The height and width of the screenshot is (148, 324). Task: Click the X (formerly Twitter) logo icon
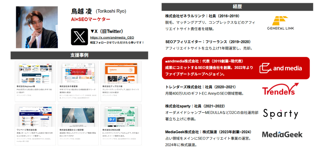pyautogui.click(x=79, y=37)
